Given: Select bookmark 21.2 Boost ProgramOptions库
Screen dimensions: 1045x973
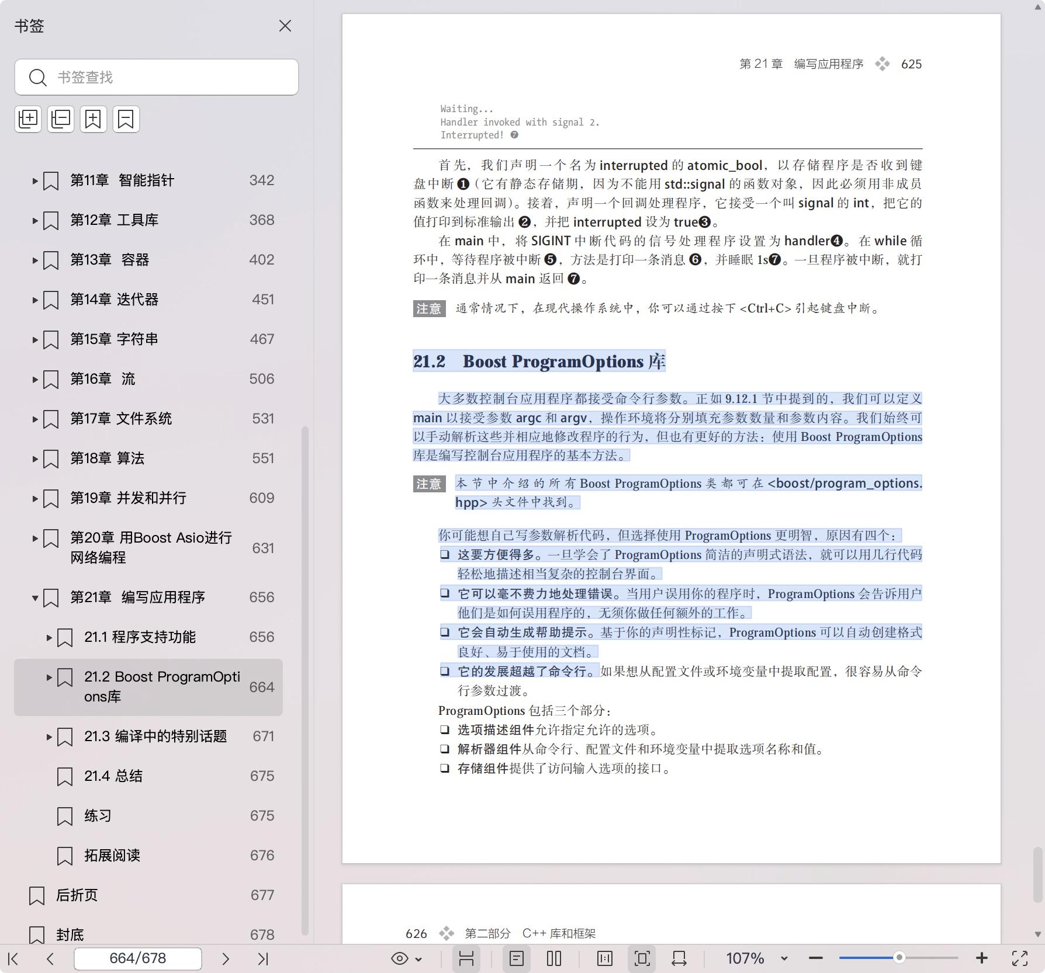Looking at the screenshot, I should pyautogui.click(x=148, y=687).
